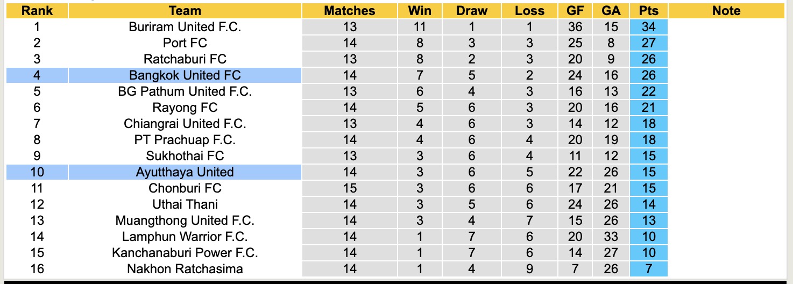Viewport: 793px width, 284px height.
Task: Click the Loss column header
Action: tap(529, 11)
